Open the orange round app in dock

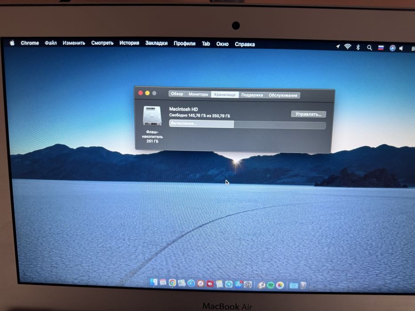[201, 284]
